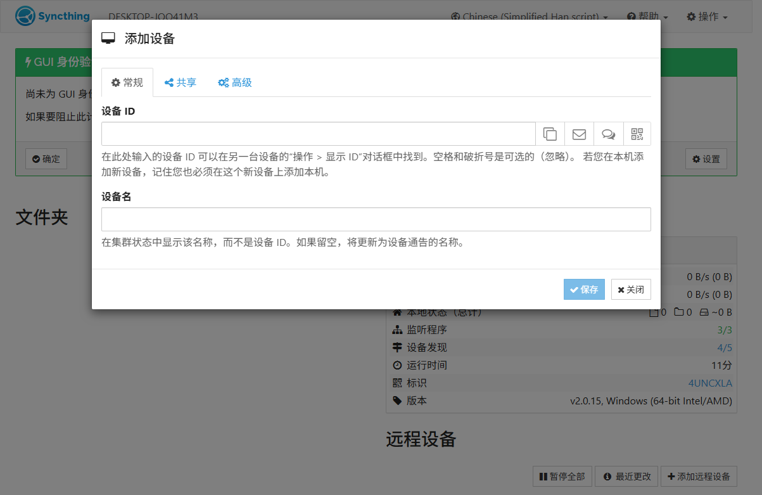Image resolution: width=762 pixels, height=495 pixels.
Task: Close the dialog with 关闭 button
Action: coord(631,289)
